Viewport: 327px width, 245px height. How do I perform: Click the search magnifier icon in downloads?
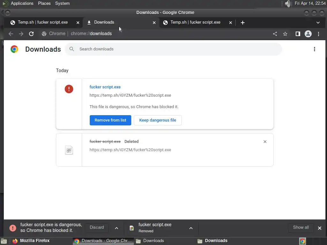[72, 49]
